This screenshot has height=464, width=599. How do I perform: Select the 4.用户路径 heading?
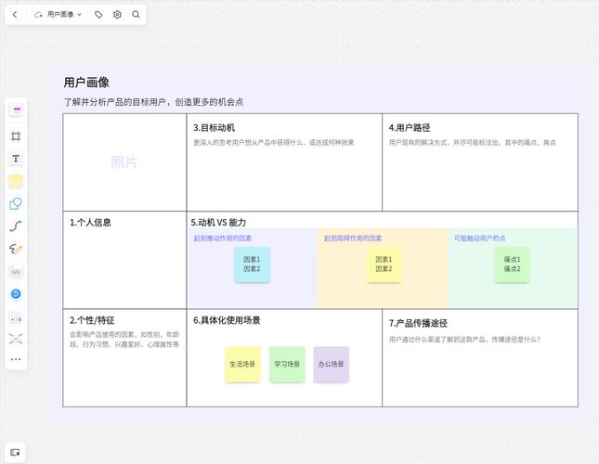pos(410,128)
